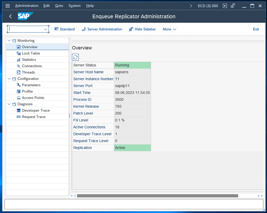The height and width of the screenshot is (213, 267).
Task: Click the SAP logo
Action: point(26,16)
